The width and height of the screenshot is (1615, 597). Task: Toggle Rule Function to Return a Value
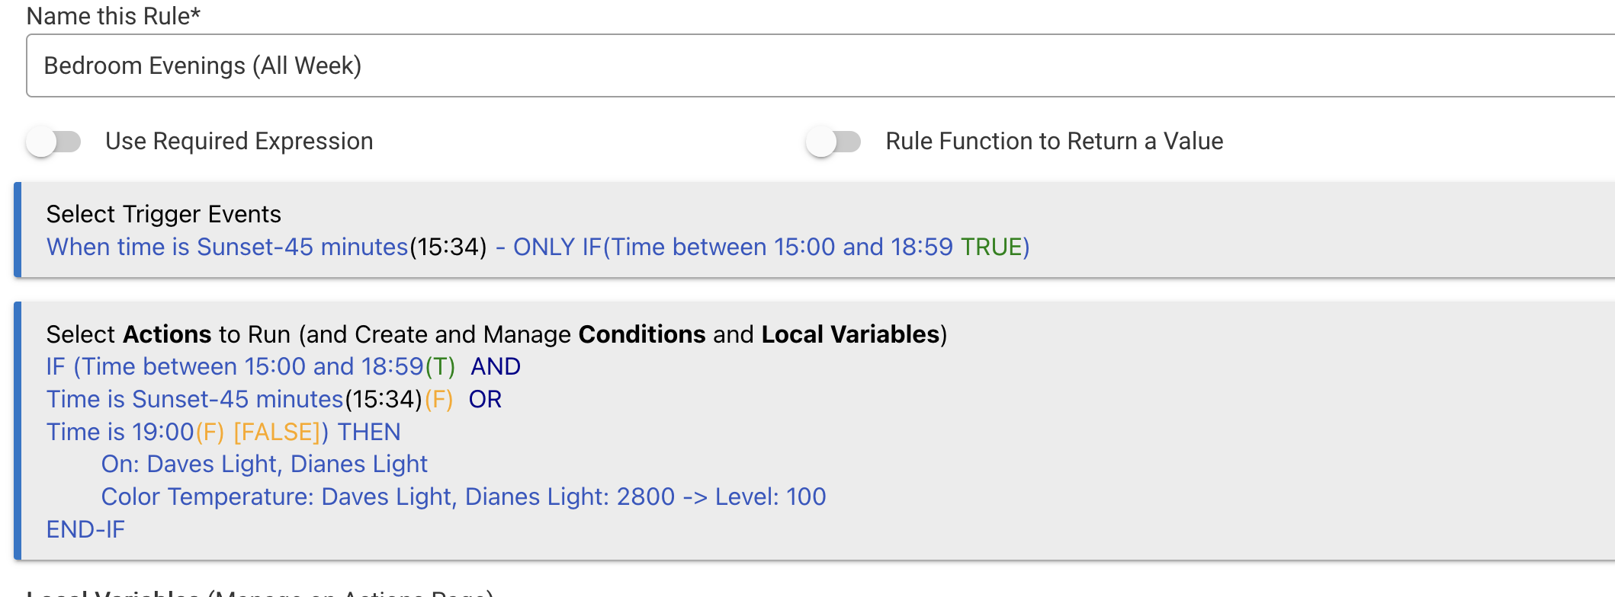coord(833,142)
